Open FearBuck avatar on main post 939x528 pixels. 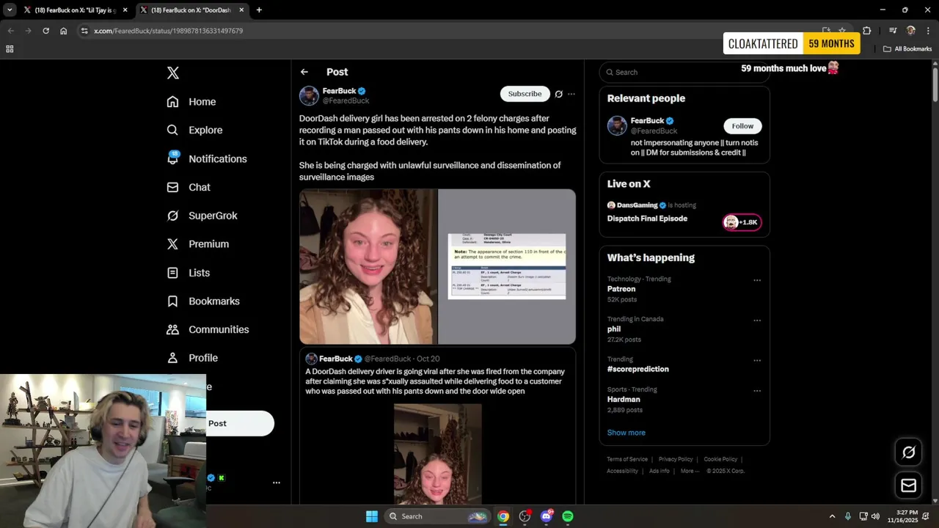[x=309, y=95]
